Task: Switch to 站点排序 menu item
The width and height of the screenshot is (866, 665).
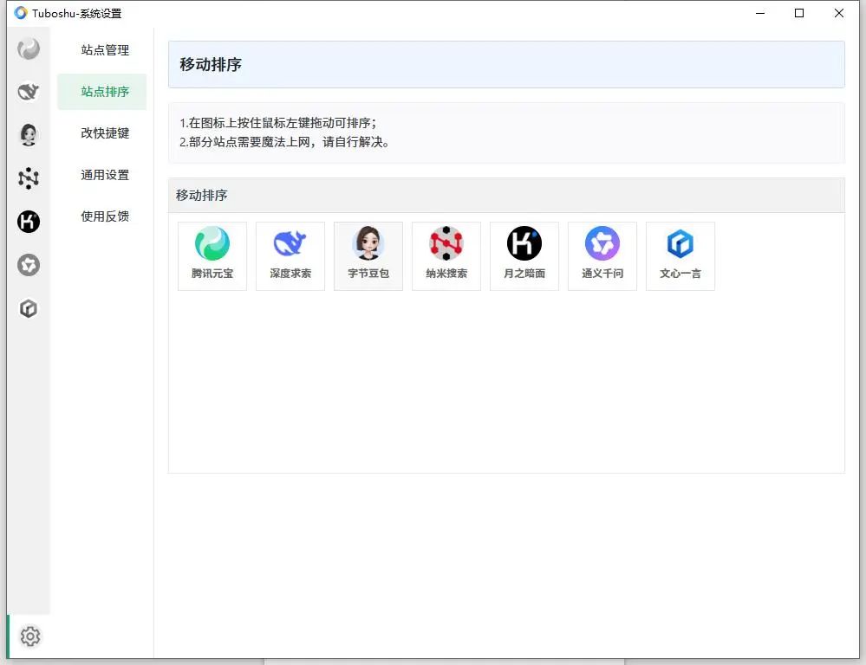Action: pyautogui.click(x=102, y=92)
